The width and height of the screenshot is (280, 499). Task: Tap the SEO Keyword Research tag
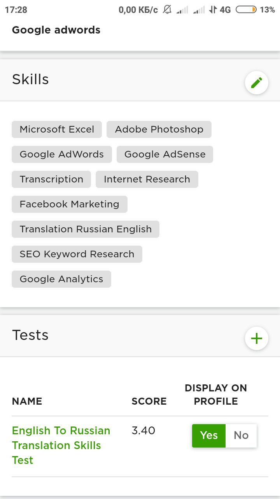pos(77,254)
